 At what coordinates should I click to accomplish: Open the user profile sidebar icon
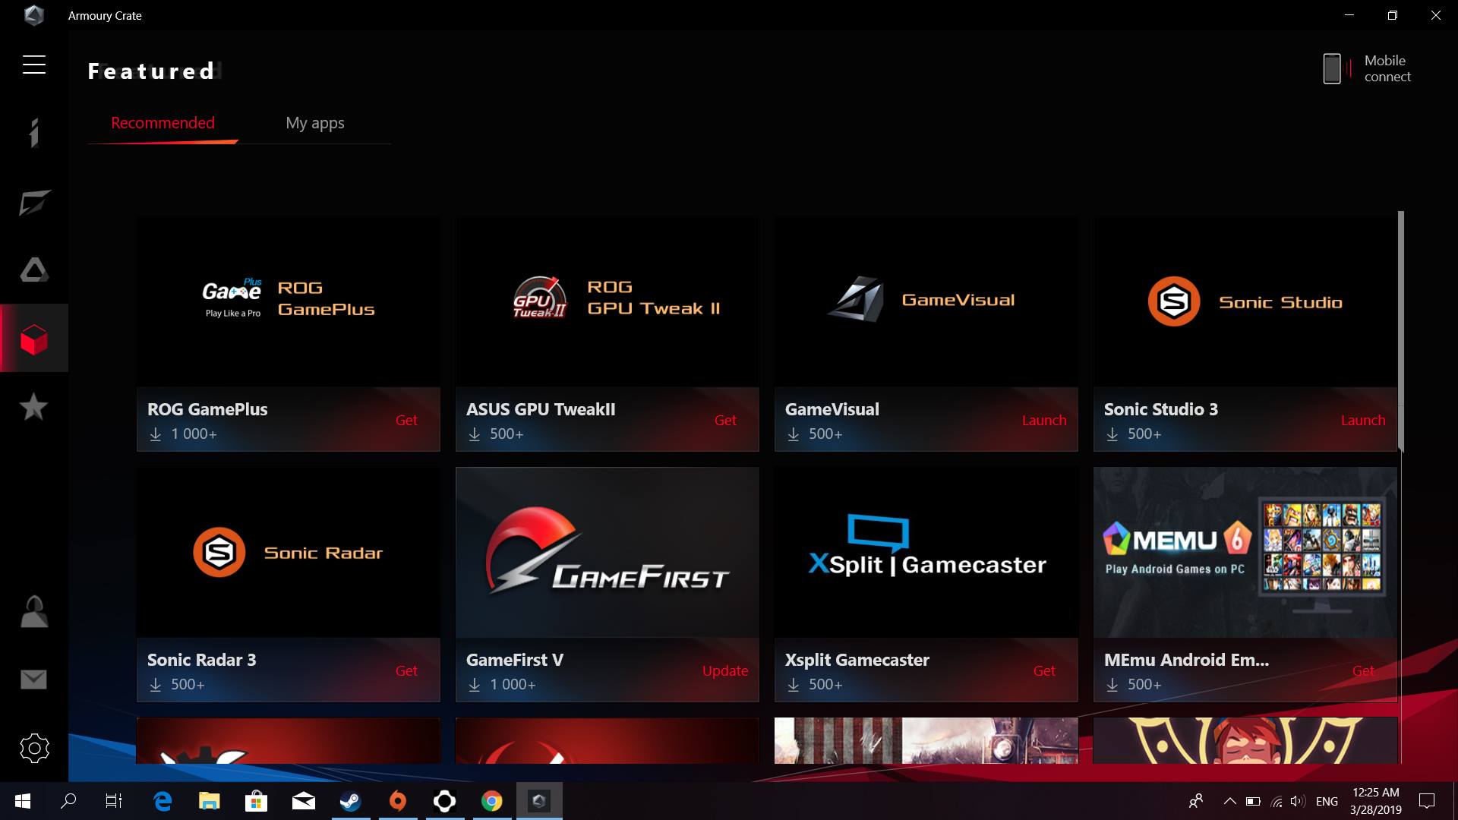click(x=34, y=611)
